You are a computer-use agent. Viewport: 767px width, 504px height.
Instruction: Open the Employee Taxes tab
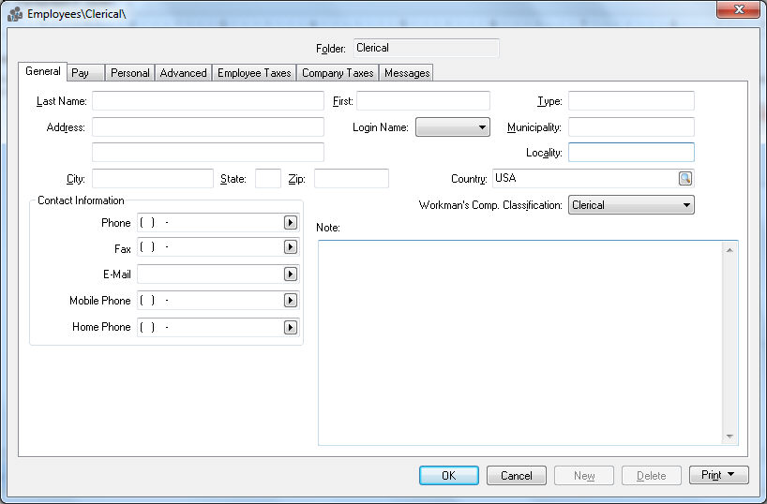(x=254, y=73)
